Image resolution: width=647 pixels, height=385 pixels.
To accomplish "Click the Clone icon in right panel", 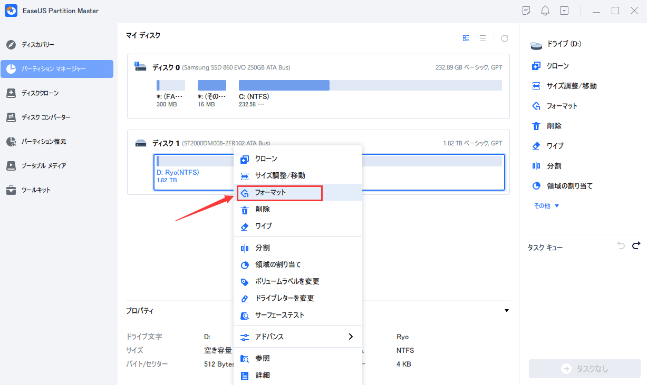I will (x=536, y=66).
